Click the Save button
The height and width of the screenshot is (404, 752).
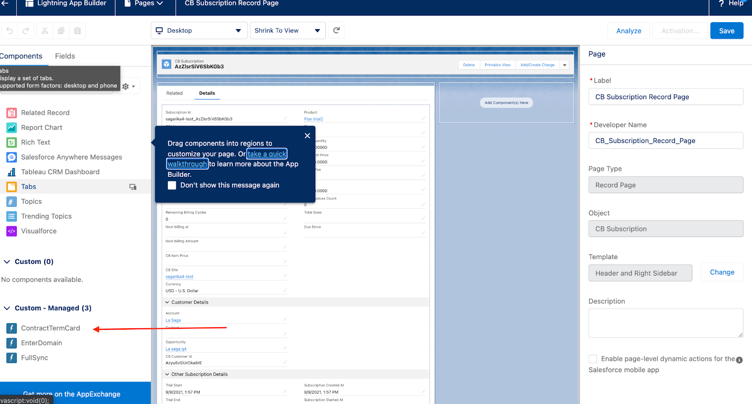[x=726, y=31]
